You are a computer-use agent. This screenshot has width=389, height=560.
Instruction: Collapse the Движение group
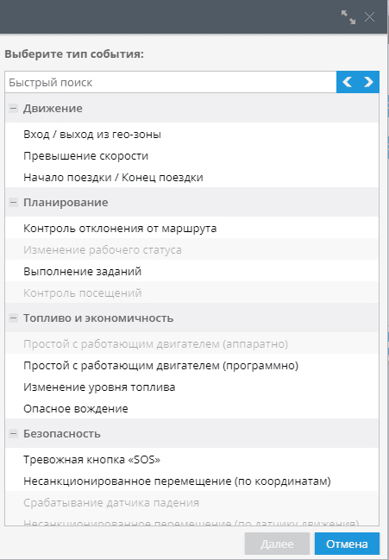(x=13, y=108)
